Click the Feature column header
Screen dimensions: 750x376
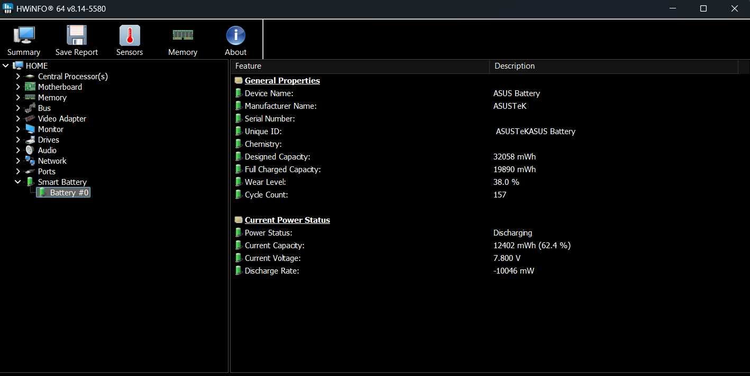[360, 66]
